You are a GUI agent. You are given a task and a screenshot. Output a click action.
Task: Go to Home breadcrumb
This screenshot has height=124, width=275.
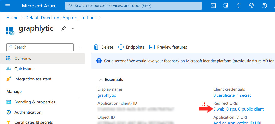[12, 18]
